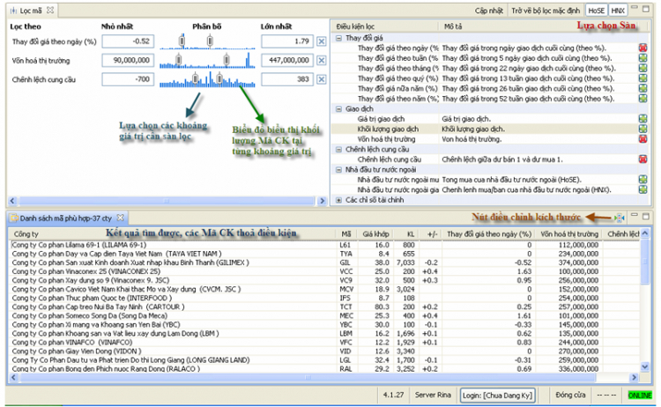This screenshot has width=661, height=407.
Task: Sort by the Mã column header
Action: click(x=346, y=233)
